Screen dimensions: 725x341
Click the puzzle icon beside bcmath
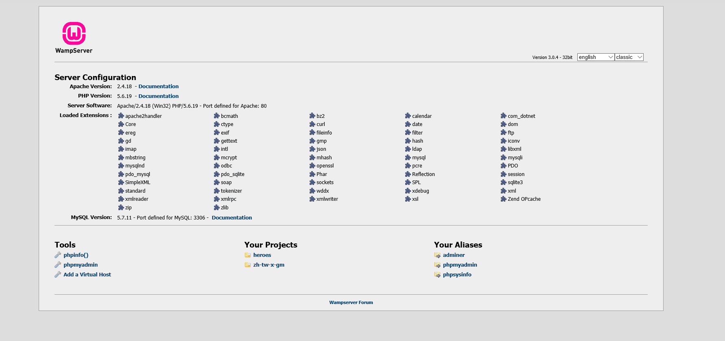click(x=216, y=116)
